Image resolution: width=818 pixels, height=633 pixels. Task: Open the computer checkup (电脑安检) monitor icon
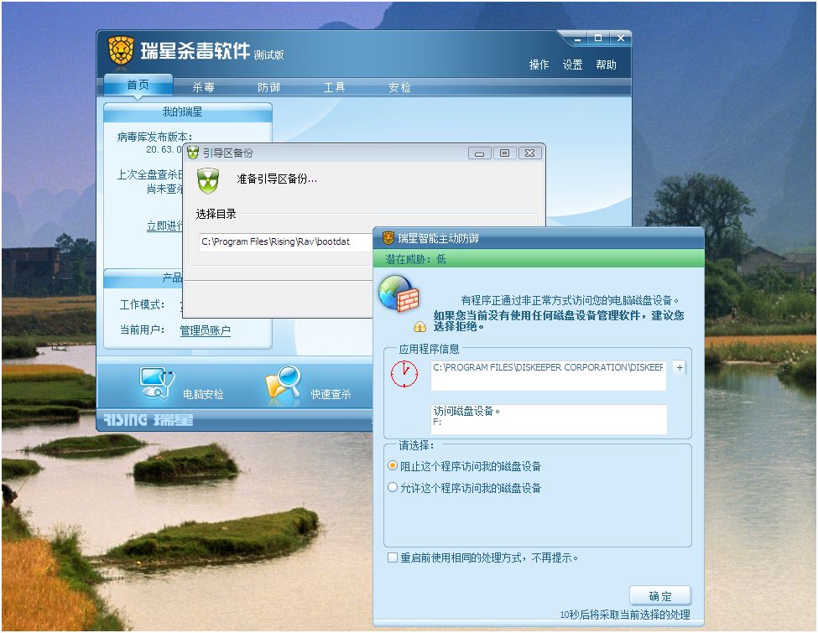157,383
